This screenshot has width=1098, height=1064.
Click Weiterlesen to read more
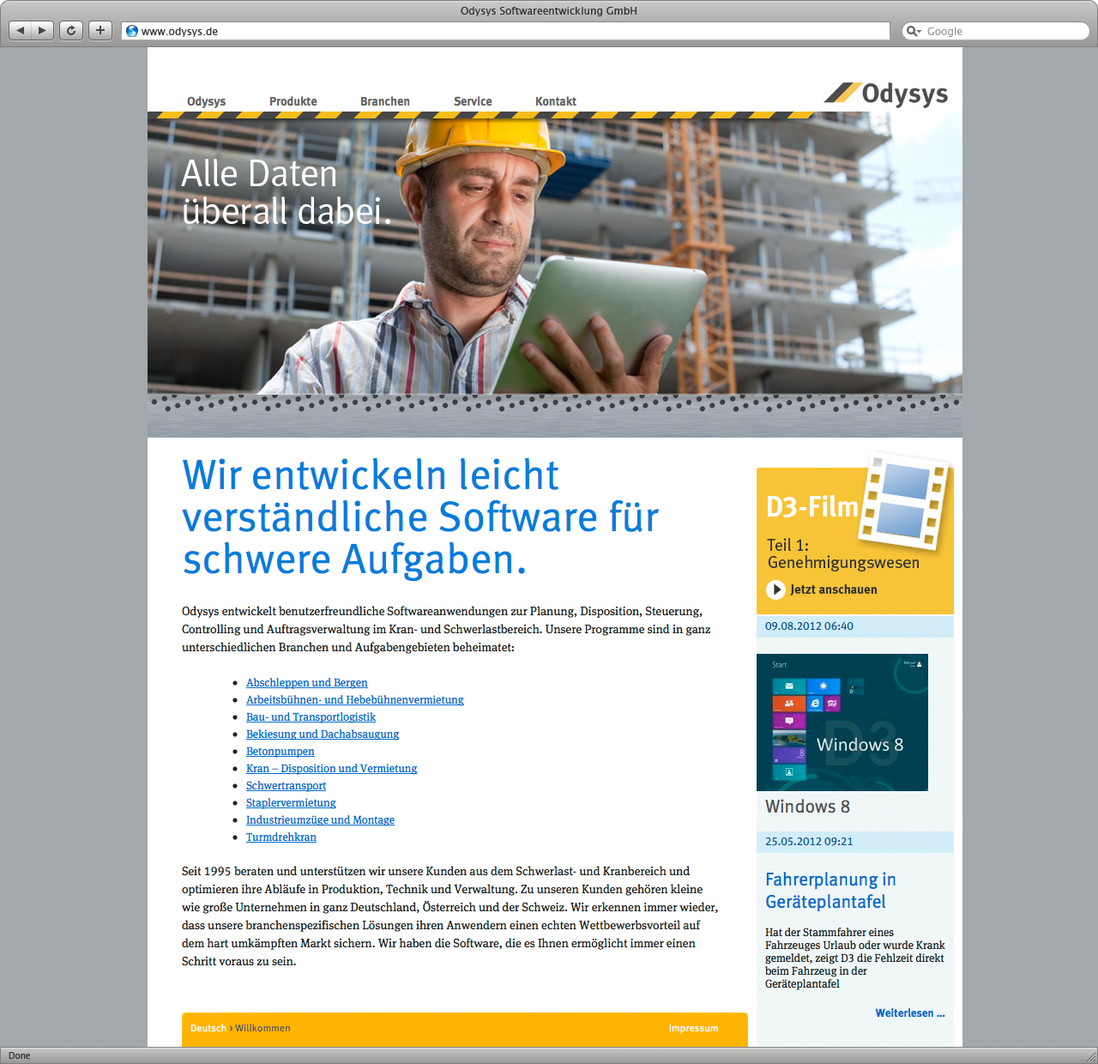[x=909, y=1013]
